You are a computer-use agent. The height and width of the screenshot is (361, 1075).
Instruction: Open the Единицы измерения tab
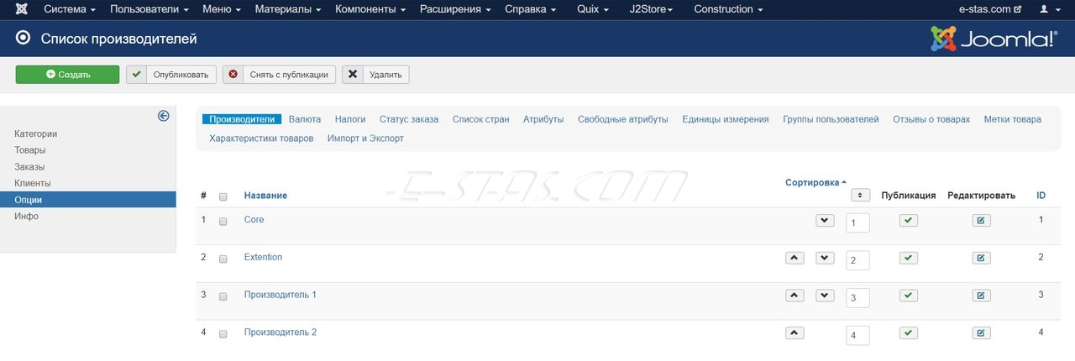coord(726,119)
